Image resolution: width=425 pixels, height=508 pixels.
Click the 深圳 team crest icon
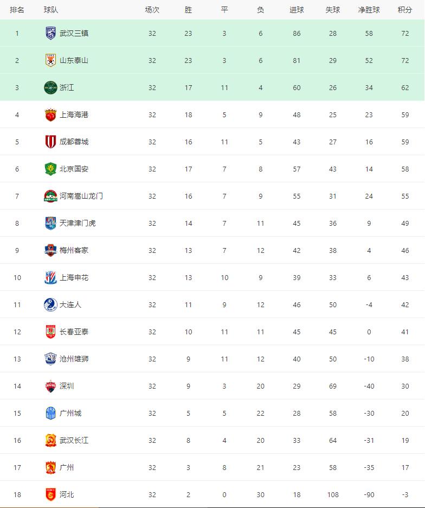pyautogui.click(x=50, y=386)
